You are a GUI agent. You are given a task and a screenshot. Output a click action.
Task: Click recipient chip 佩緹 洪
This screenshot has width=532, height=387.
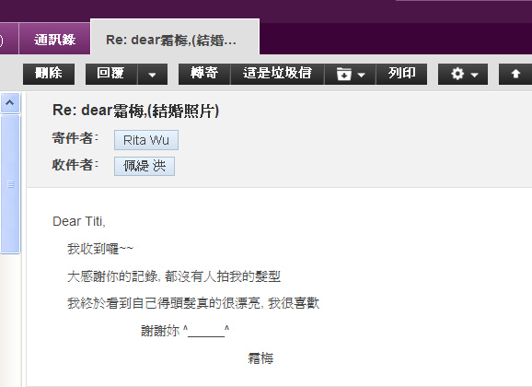click(145, 166)
